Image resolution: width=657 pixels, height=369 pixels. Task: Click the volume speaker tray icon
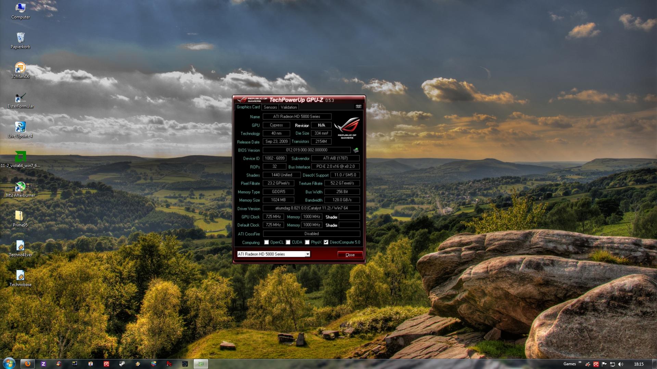tap(620, 364)
